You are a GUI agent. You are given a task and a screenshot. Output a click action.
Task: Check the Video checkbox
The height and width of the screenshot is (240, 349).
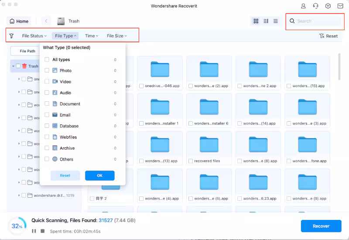coord(47,82)
